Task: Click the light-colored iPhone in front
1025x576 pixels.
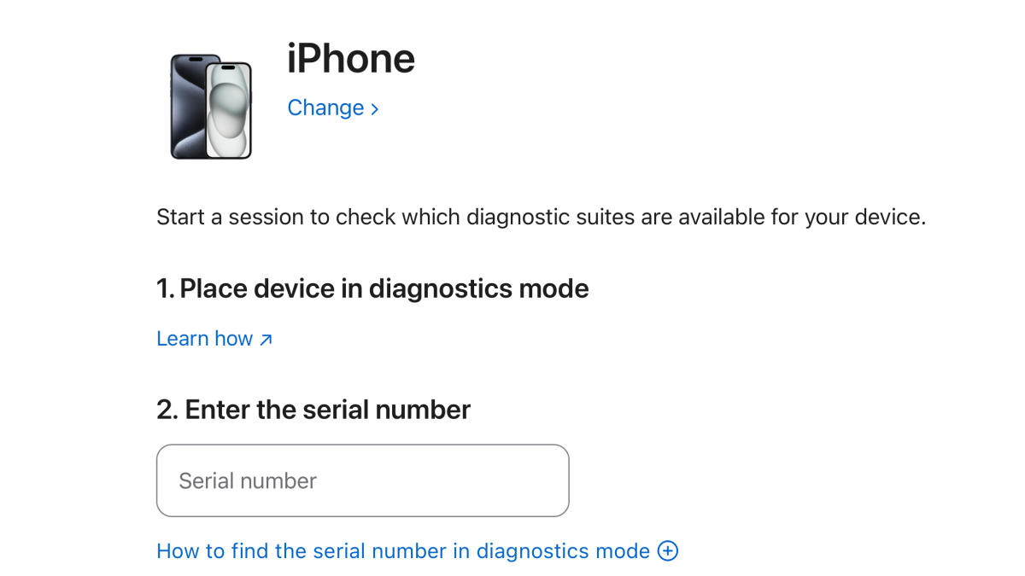Action: pyautogui.click(x=230, y=111)
